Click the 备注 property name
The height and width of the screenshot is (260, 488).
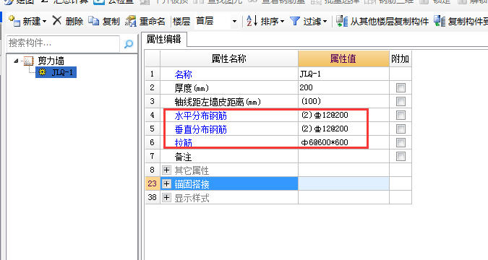[184, 157]
